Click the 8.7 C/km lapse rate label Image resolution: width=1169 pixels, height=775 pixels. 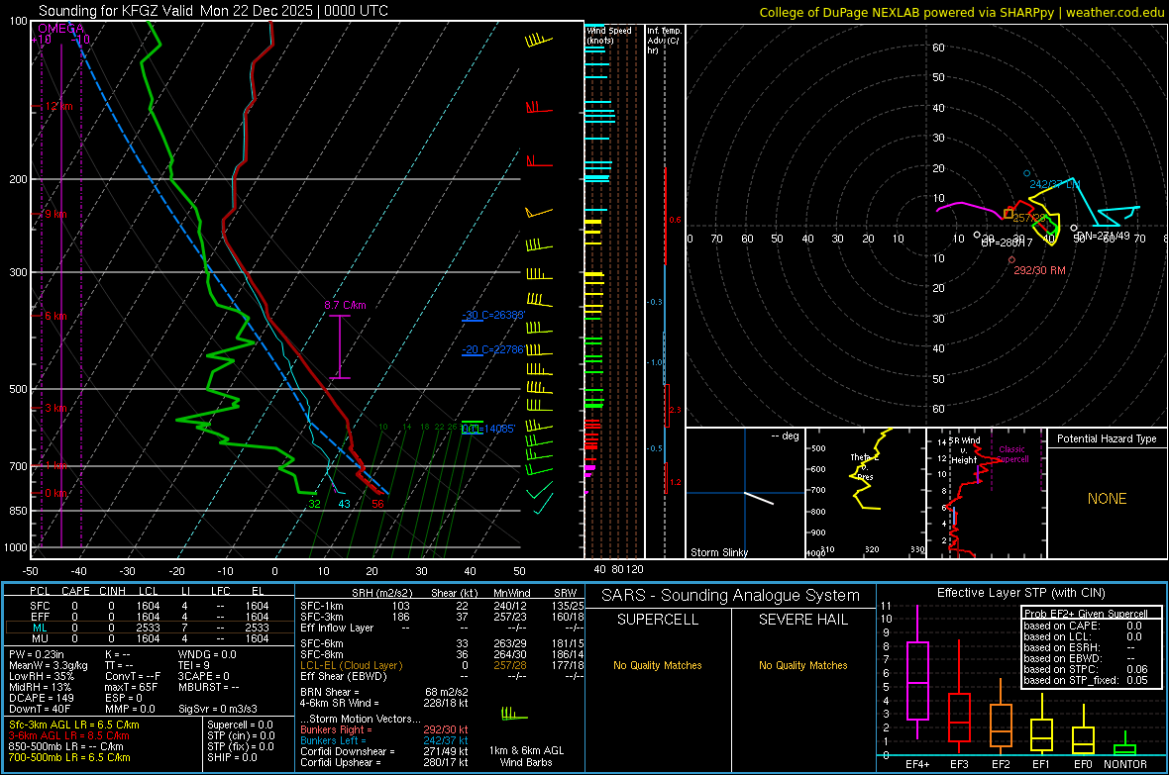(x=345, y=305)
